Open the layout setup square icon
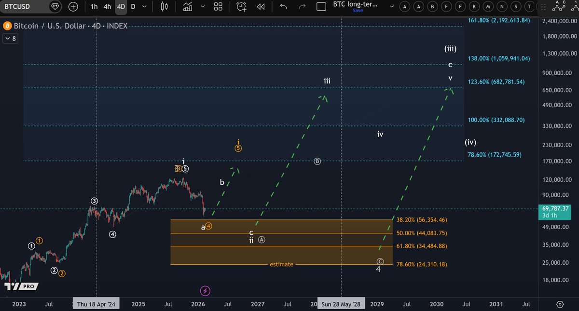This screenshot has height=311, width=579. [321, 7]
